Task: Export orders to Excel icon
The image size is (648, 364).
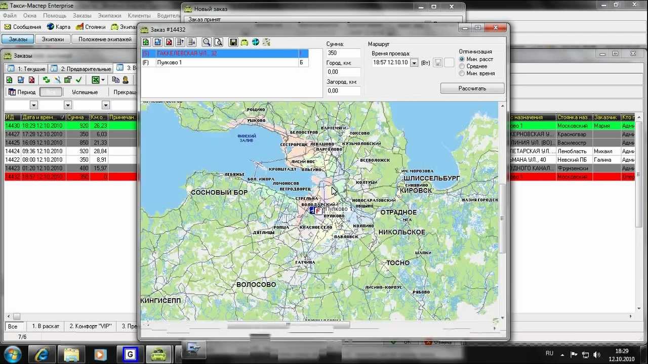Action: 95,80
